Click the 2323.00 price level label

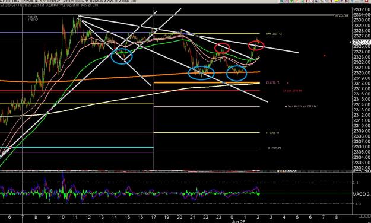(x=362, y=57)
